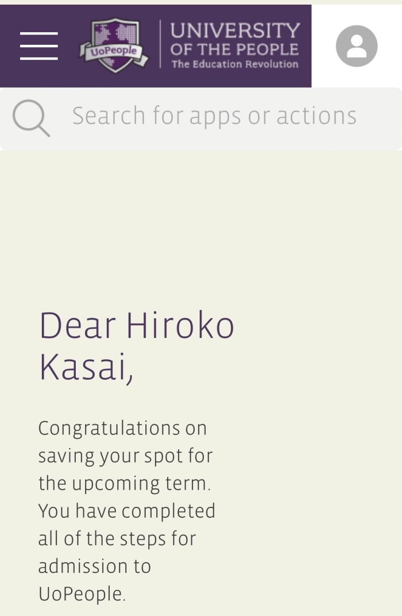The image size is (402, 616).
Task: Click 'UoPeople.' at the paragraph's end
Action: click(82, 594)
